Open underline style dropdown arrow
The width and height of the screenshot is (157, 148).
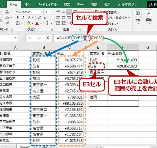point(33,18)
